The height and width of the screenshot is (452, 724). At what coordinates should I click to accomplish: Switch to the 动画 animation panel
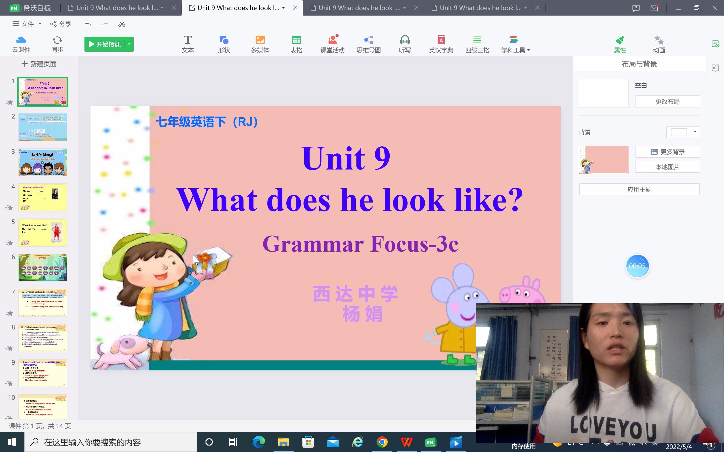click(x=659, y=44)
